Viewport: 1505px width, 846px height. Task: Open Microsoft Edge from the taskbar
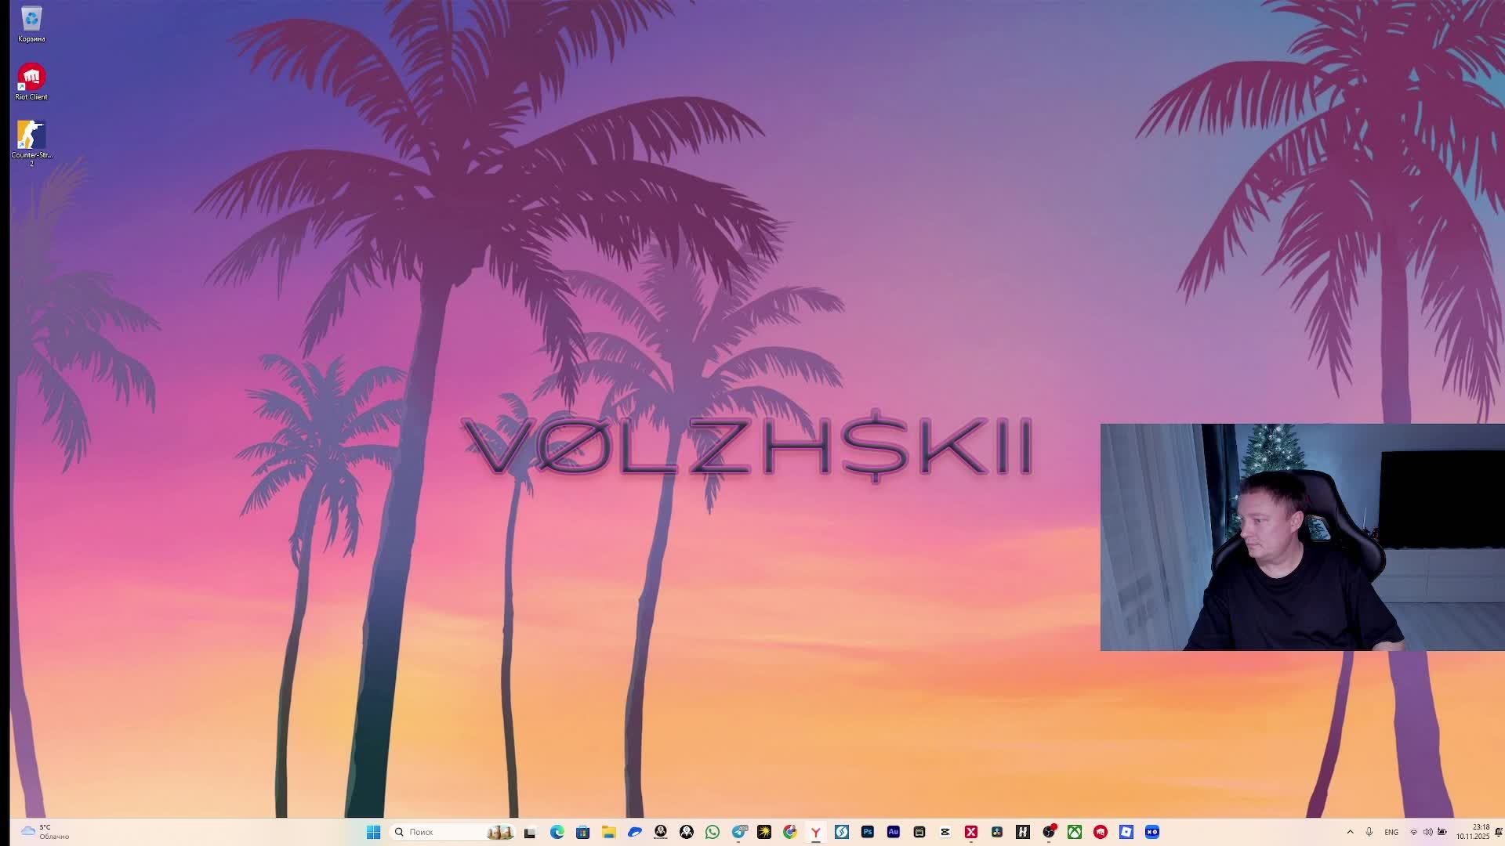pos(557,832)
